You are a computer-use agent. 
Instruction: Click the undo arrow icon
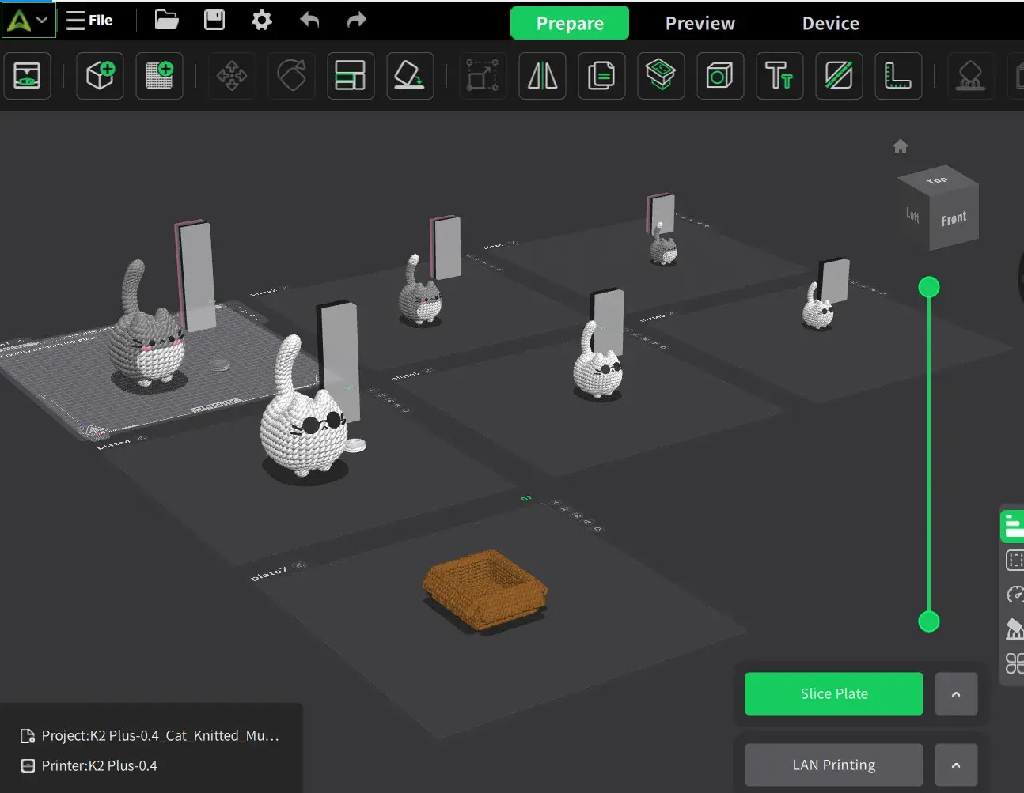[309, 21]
